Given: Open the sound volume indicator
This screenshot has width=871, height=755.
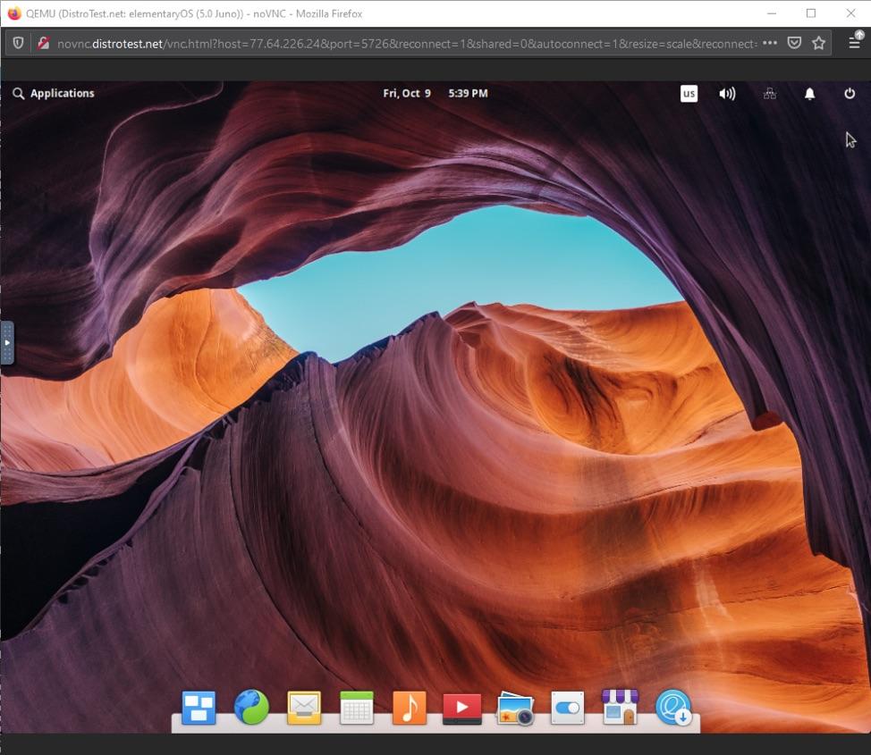Looking at the screenshot, I should [x=727, y=93].
